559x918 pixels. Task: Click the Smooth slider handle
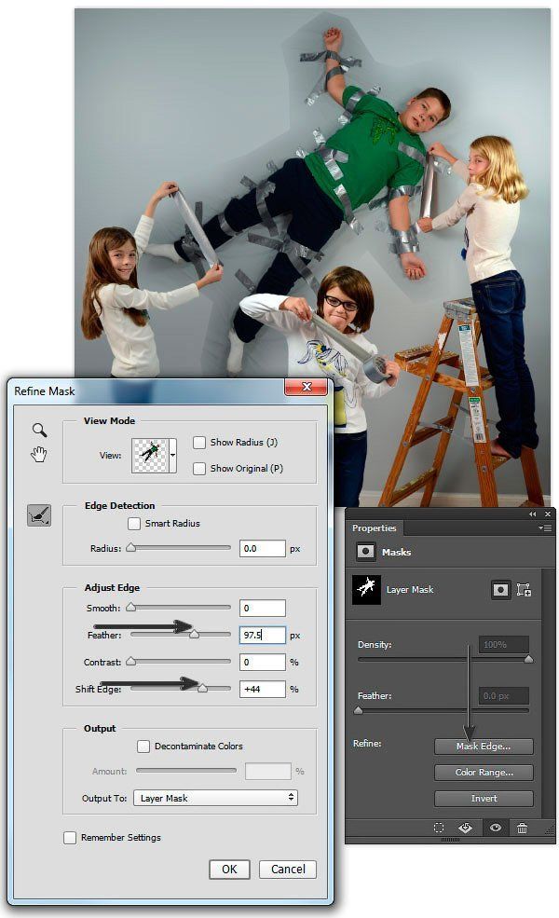pyautogui.click(x=131, y=608)
